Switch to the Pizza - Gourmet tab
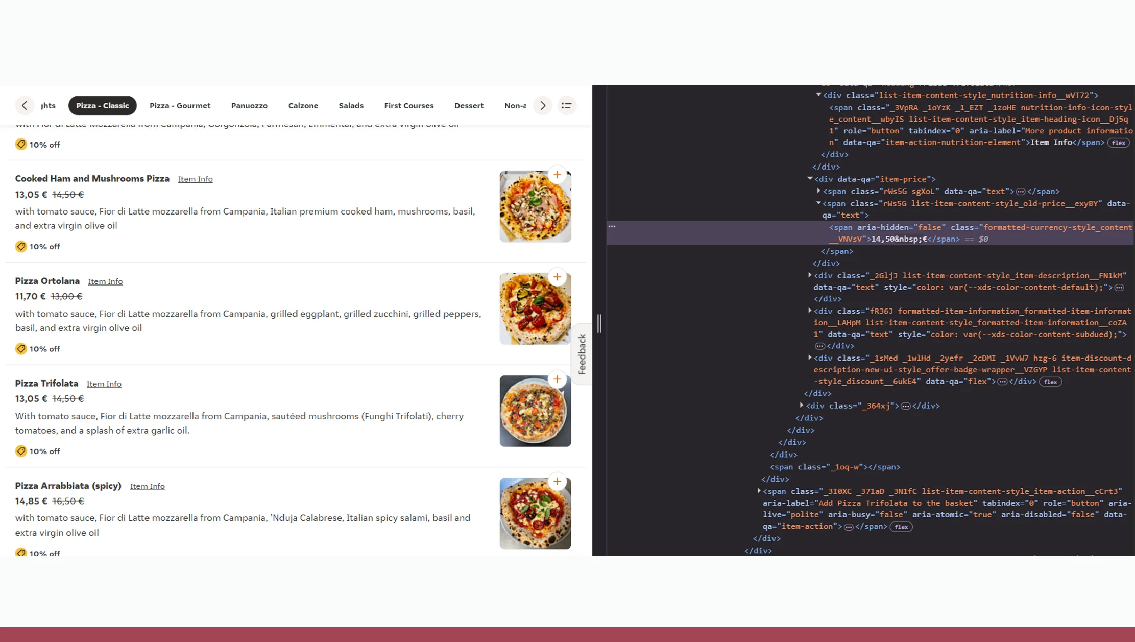Screen dimensions: 1135x642 [180, 105]
